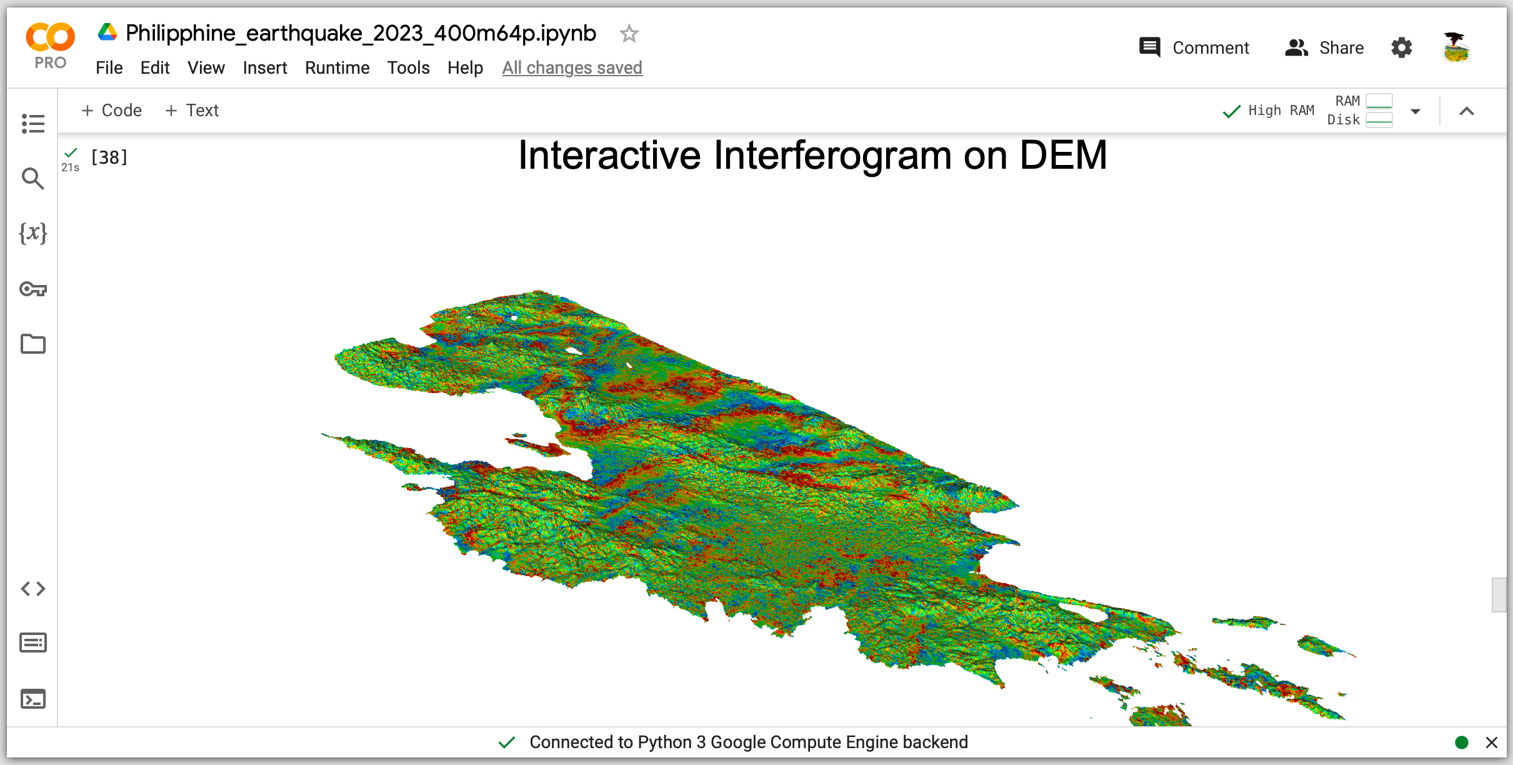Open the variables inspector panel
The image size is (1513, 765).
(32, 233)
